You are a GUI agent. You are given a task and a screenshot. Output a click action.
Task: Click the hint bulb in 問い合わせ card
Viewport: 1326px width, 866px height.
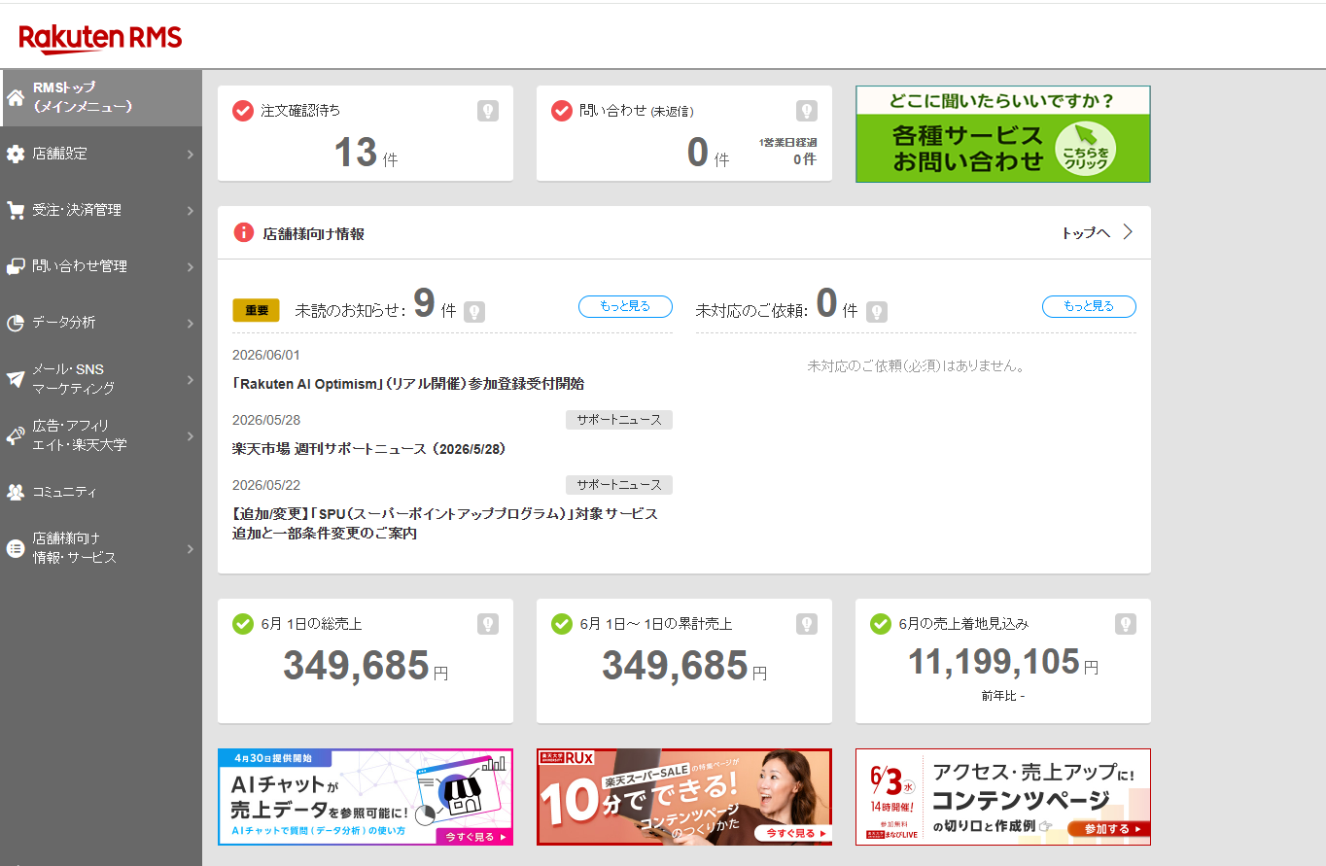(x=807, y=111)
